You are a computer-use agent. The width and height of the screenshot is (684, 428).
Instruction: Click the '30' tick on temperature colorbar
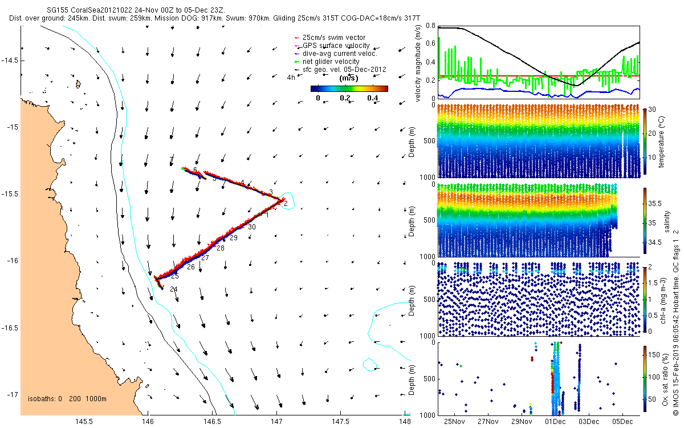tap(653, 110)
